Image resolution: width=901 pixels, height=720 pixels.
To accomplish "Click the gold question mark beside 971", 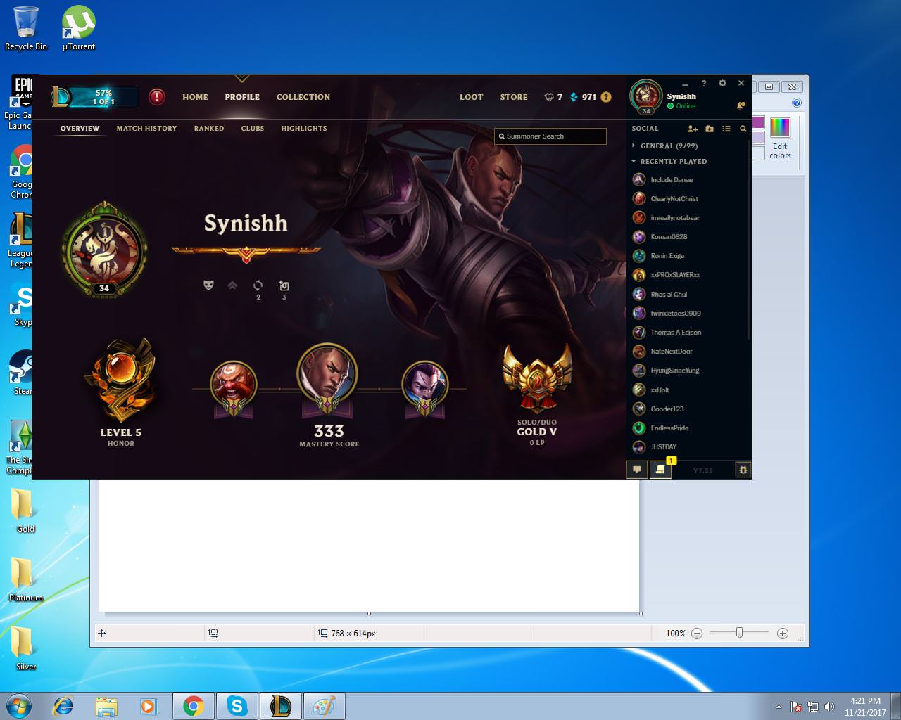I will coord(606,97).
